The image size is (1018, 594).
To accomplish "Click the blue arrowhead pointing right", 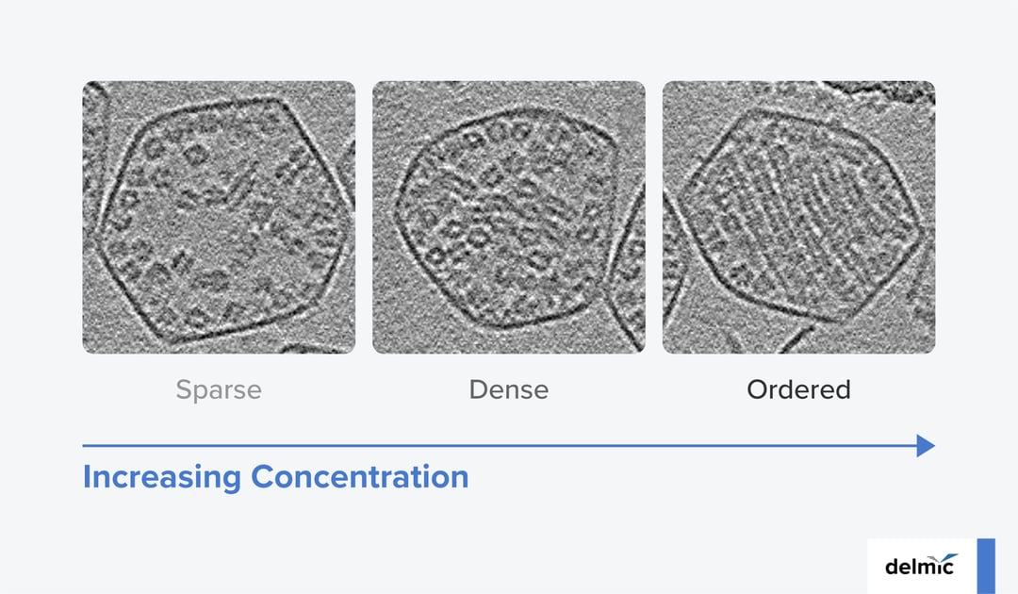I will (926, 446).
